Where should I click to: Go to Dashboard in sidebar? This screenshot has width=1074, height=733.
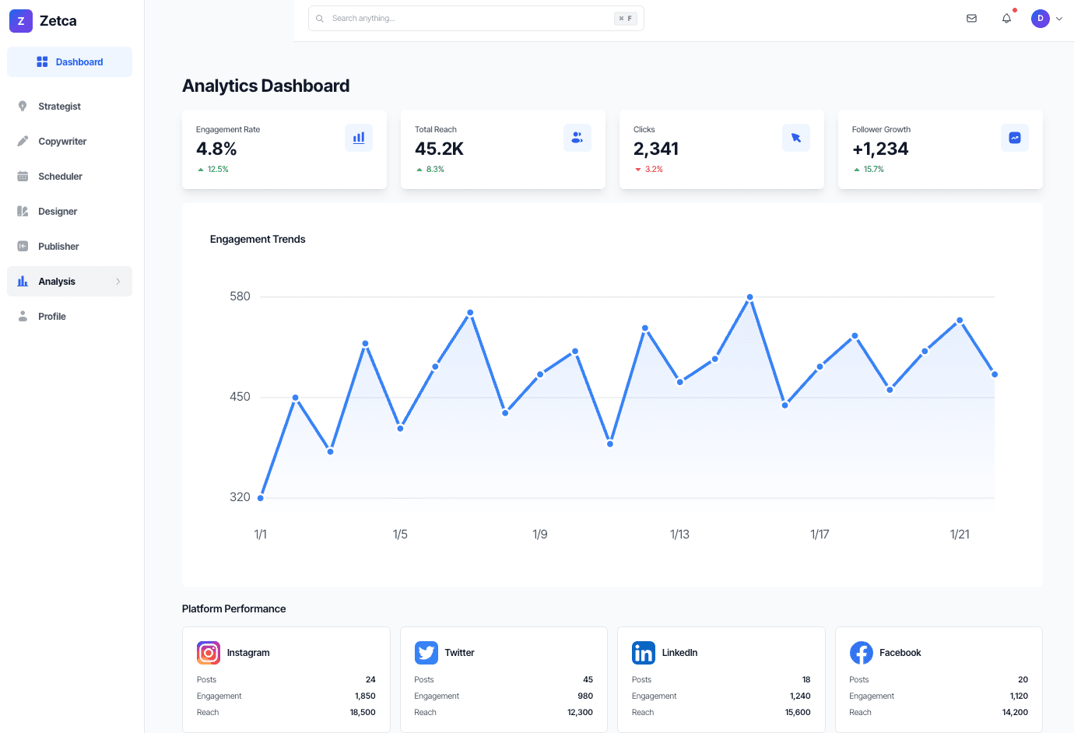point(70,62)
